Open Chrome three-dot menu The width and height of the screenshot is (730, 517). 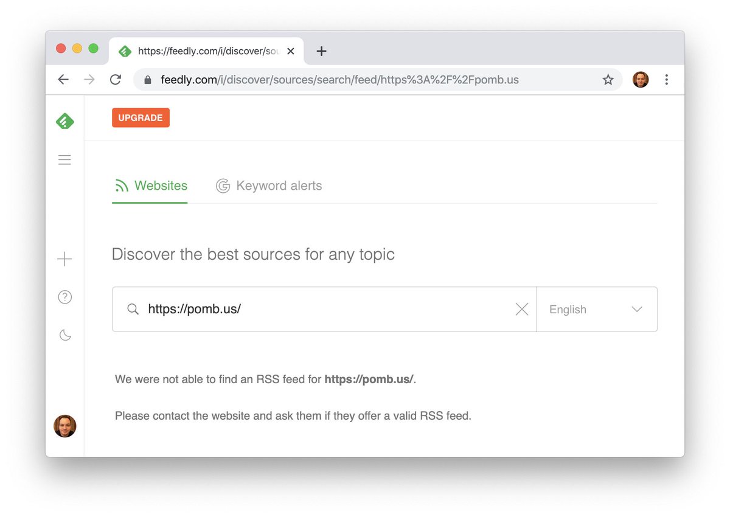click(666, 80)
